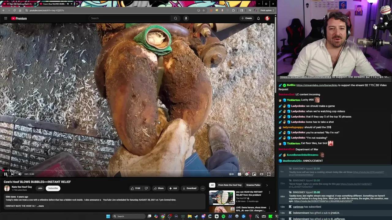Viewport: 392px width, 220px height.
Task: Open Discord from taskbar
Action: tap(203, 216)
